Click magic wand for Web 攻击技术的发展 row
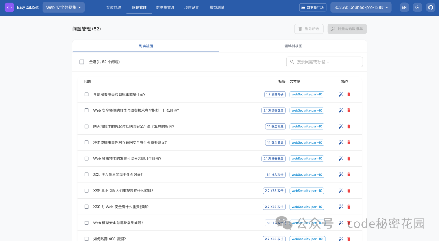This screenshot has width=439, height=241. [341, 159]
